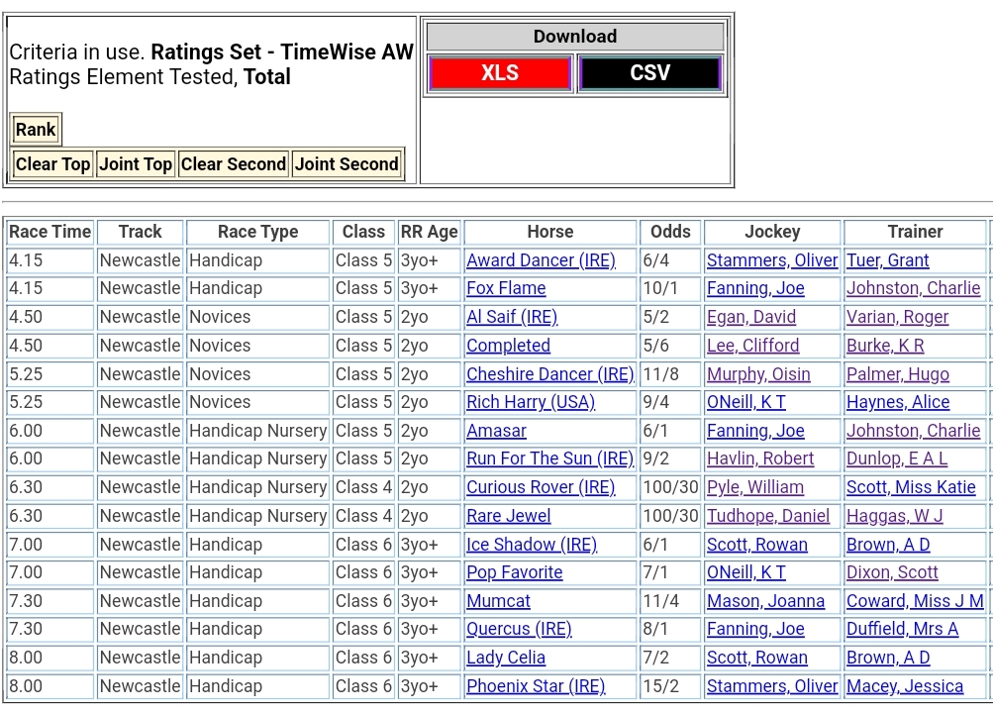Download the ratings as XLS
This screenshot has height=713, width=993.
(499, 73)
